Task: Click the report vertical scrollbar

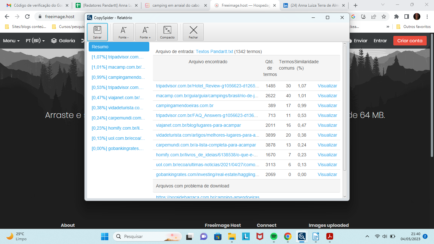Action: (x=345, y=108)
